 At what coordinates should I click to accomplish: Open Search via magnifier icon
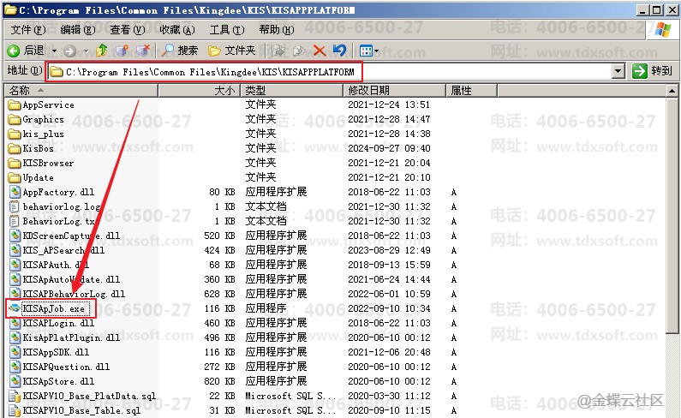pos(167,51)
